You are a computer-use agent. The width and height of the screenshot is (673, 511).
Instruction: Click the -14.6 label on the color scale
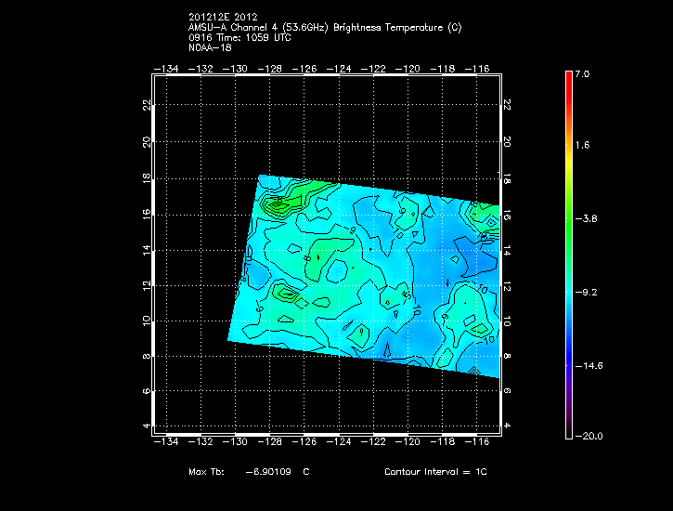[587, 365]
